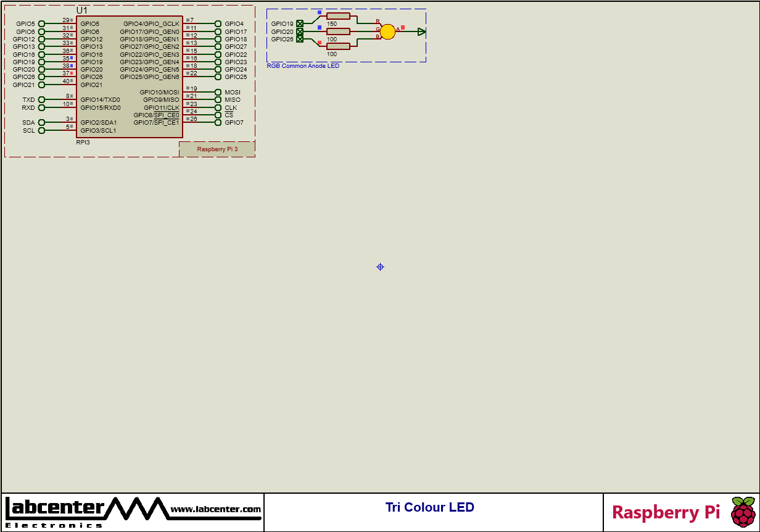The height and width of the screenshot is (532, 760).
Task: Select the CS terminal circle
Action: coord(218,115)
